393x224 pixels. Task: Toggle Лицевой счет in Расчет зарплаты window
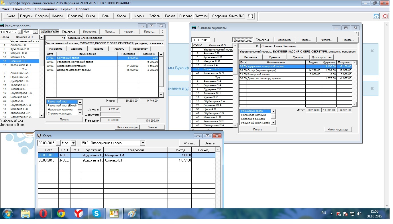(x=49, y=32)
